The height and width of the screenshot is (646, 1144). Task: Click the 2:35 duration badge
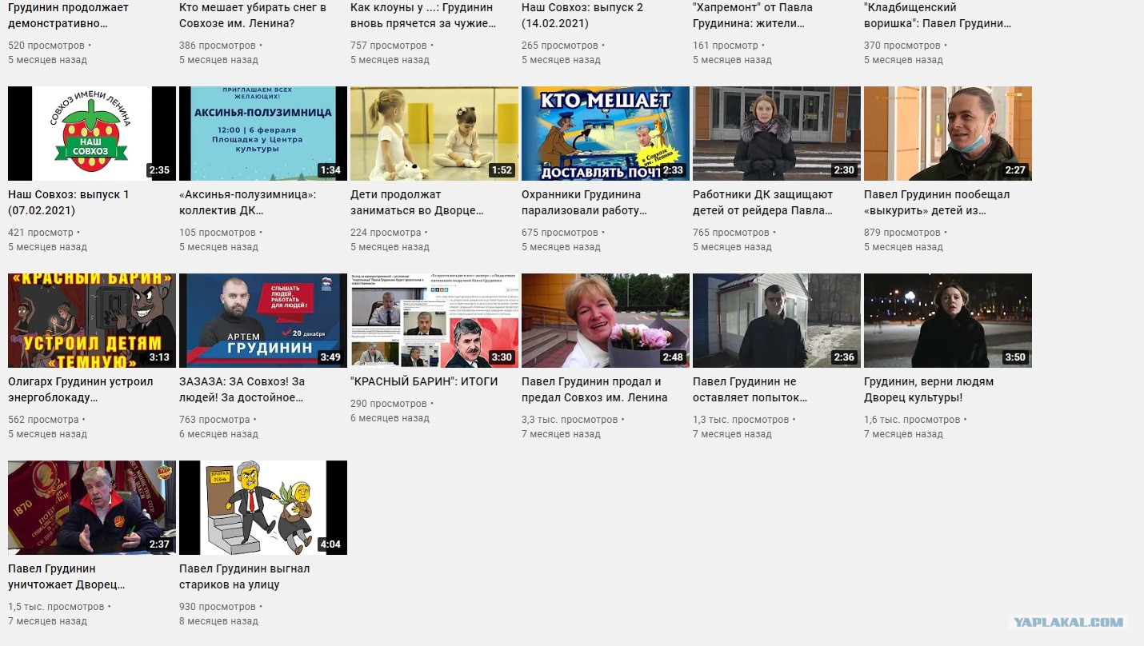[x=159, y=170]
